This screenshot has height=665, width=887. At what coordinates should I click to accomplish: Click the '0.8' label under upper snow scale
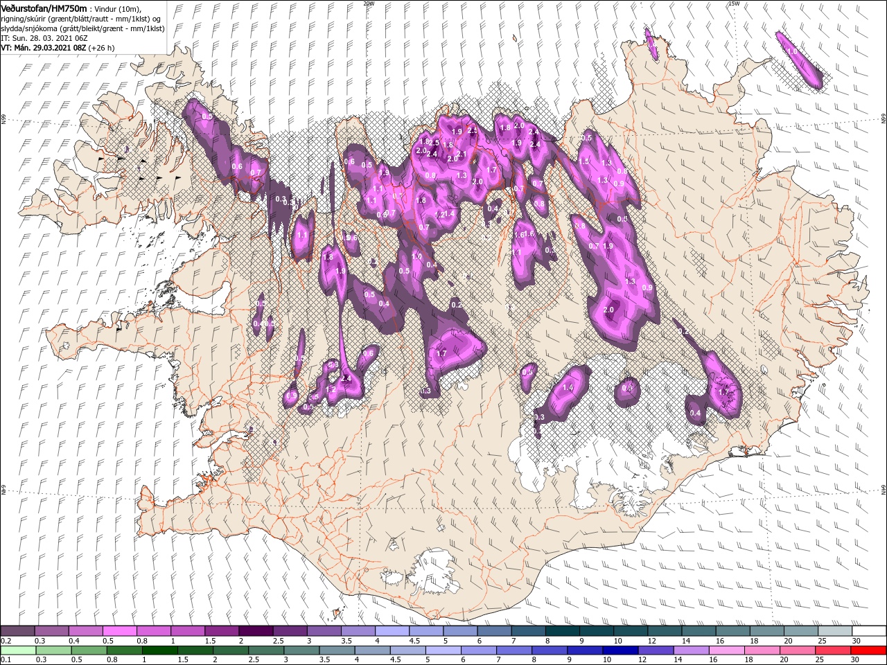[x=142, y=641]
